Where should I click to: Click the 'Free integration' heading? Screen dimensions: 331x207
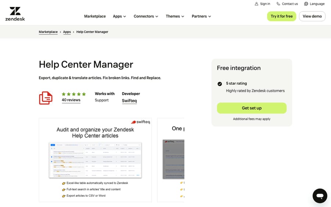[239, 68]
